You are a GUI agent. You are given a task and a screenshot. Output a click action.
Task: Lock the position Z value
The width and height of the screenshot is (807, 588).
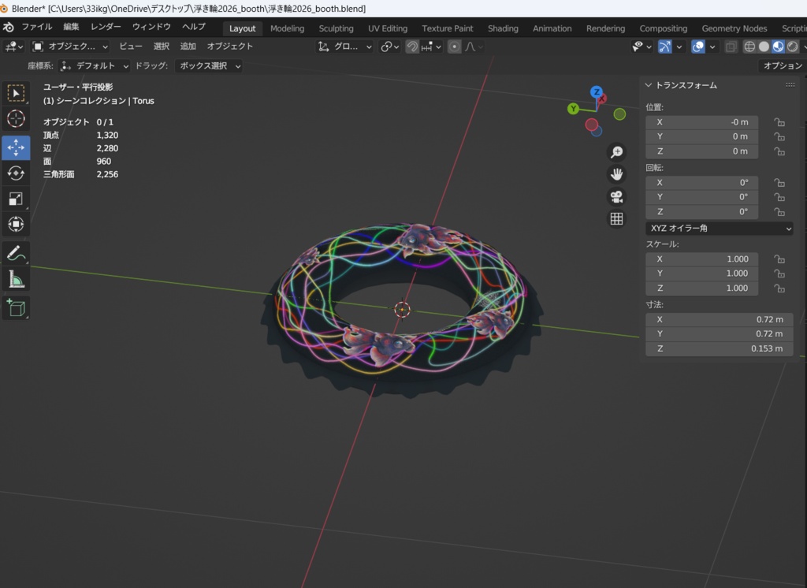[x=779, y=151]
